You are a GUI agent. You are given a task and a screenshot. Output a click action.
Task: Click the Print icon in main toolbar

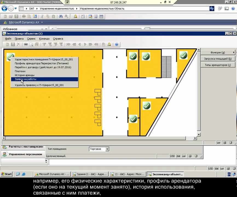pyautogui.click(x=24, y=16)
